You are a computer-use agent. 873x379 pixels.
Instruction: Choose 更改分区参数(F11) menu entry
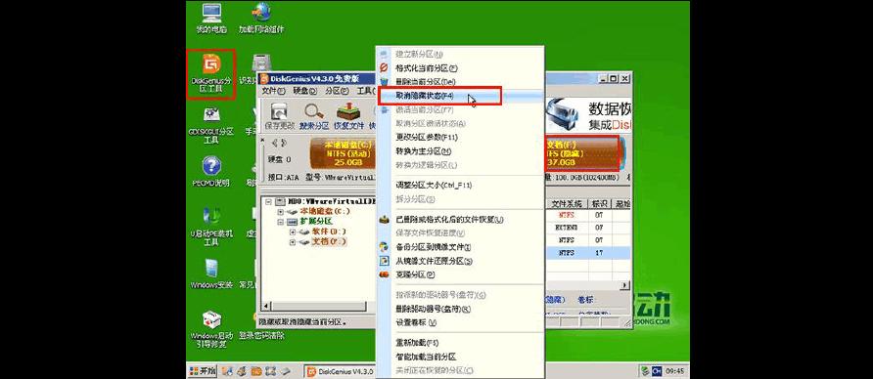[x=460, y=138]
